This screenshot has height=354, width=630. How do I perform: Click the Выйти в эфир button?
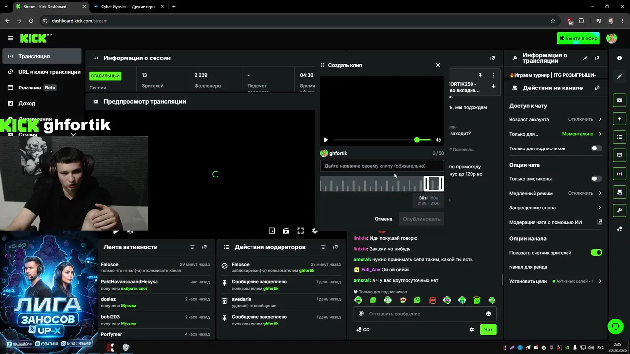click(x=578, y=38)
